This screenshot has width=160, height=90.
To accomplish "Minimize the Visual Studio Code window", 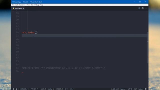I will (134, 2).
